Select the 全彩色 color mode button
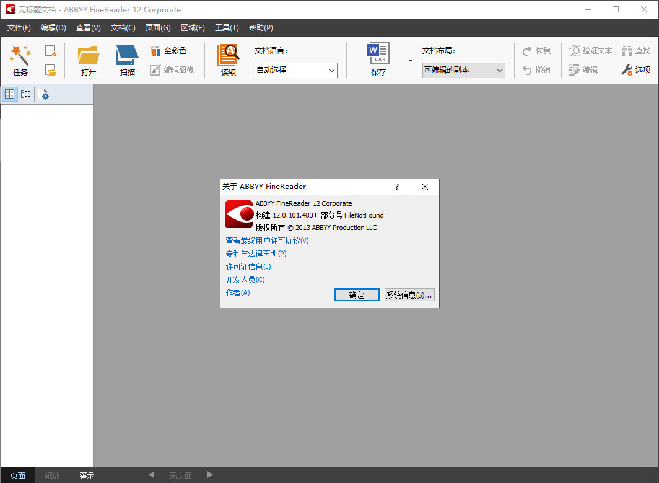The height and width of the screenshot is (483, 659). pos(168,50)
